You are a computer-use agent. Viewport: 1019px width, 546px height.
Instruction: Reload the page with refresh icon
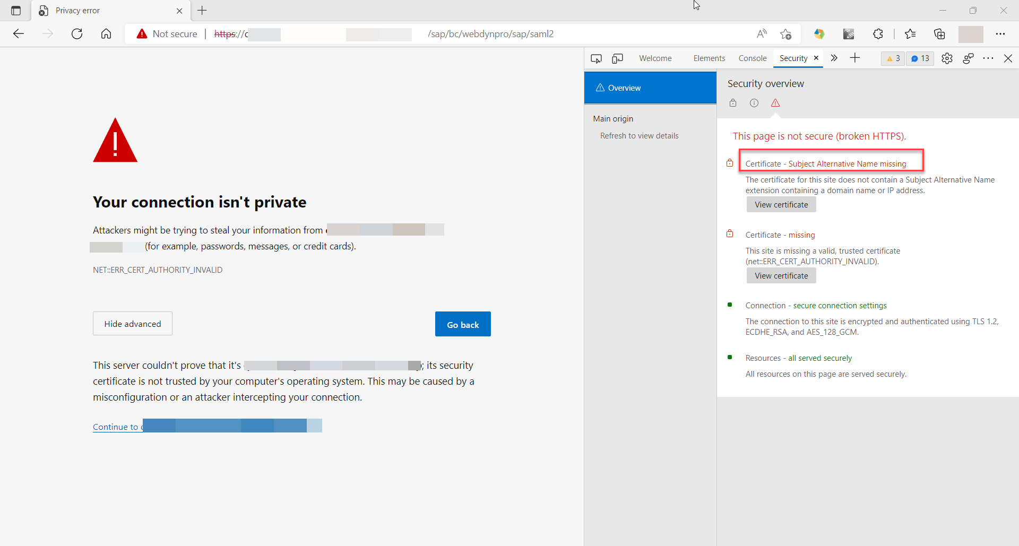77,34
